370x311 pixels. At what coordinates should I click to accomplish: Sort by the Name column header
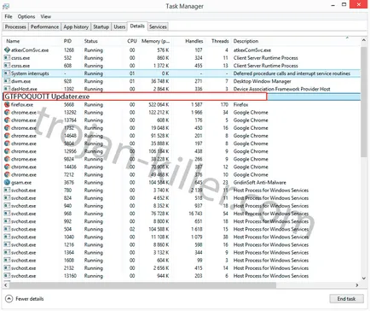tap(13, 41)
